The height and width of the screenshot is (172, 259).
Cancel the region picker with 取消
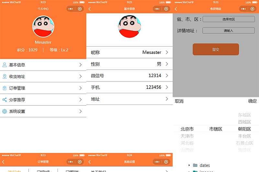179,101
